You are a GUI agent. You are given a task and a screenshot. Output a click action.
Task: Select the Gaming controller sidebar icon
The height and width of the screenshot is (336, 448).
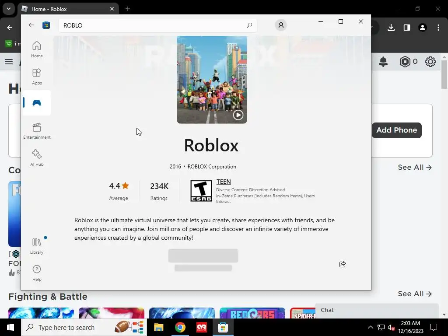tap(37, 103)
